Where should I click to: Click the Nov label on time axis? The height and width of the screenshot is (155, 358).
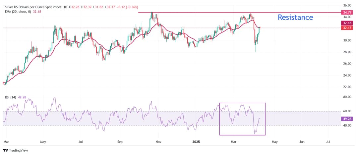tap(158, 142)
